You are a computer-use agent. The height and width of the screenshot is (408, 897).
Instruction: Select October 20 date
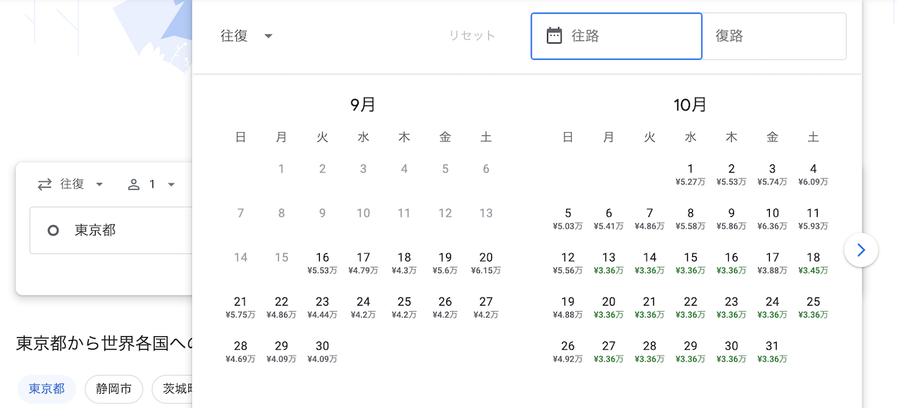tap(608, 307)
